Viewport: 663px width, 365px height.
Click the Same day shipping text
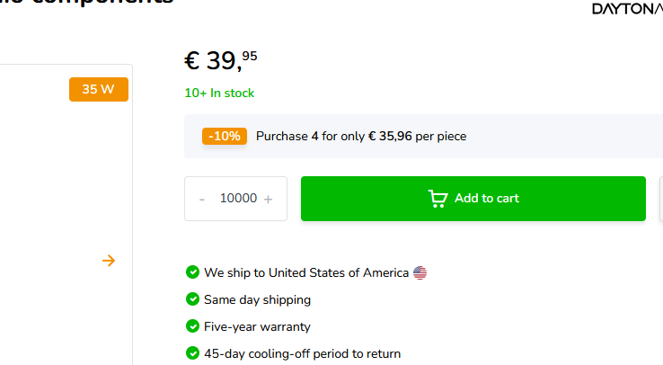(x=257, y=299)
